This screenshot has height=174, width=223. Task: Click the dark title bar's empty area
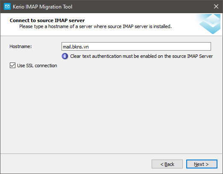tap(142, 6)
